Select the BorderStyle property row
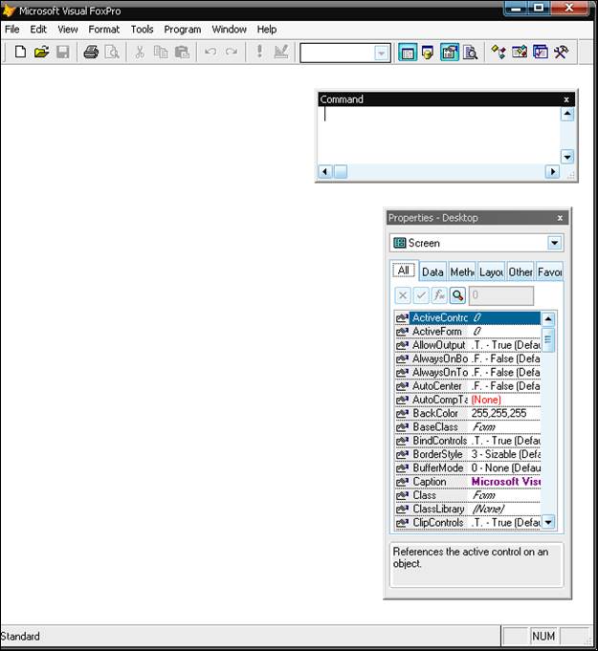This screenshot has width=598, height=651. [468, 455]
